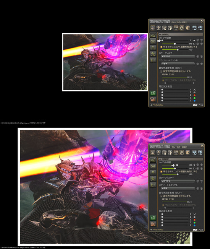Collapse the 全般設定 section header in upper panel
Viewport: 210px width, 249px height.
181,34
